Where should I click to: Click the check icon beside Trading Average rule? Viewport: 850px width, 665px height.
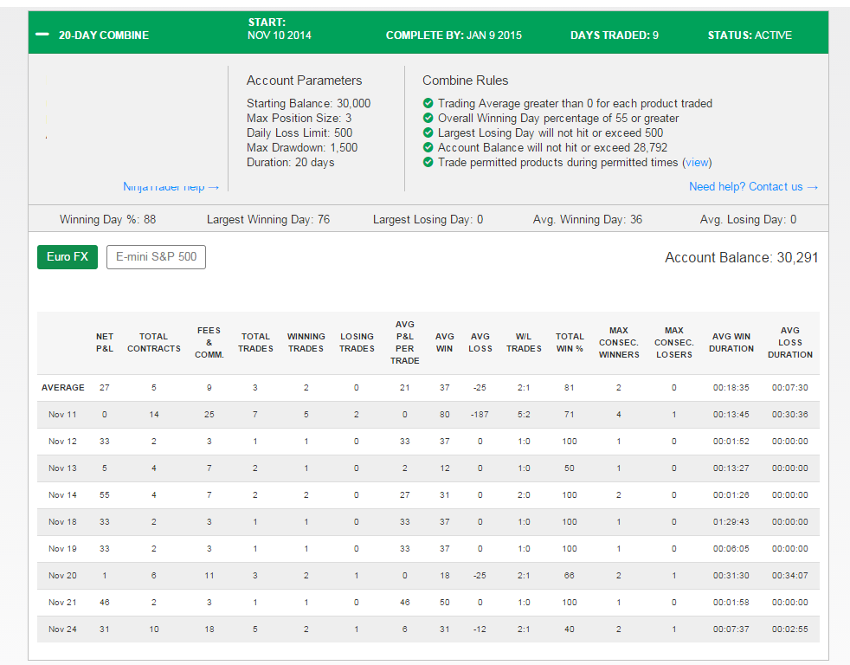[428, 103]
